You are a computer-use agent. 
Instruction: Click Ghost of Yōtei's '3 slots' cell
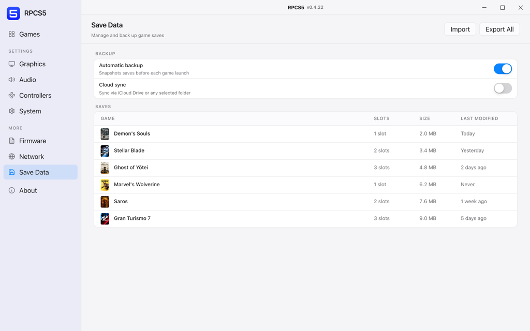[381, 167]
